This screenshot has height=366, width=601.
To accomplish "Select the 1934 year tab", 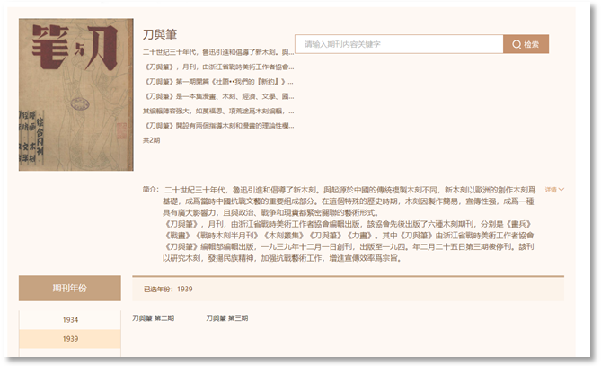I will coord(70,319).
